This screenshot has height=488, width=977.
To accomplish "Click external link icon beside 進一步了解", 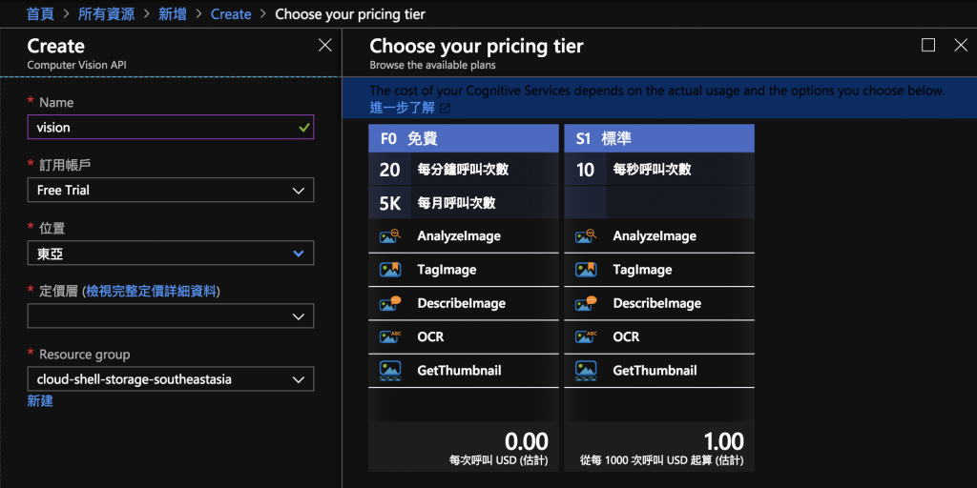I will [445, 108].
